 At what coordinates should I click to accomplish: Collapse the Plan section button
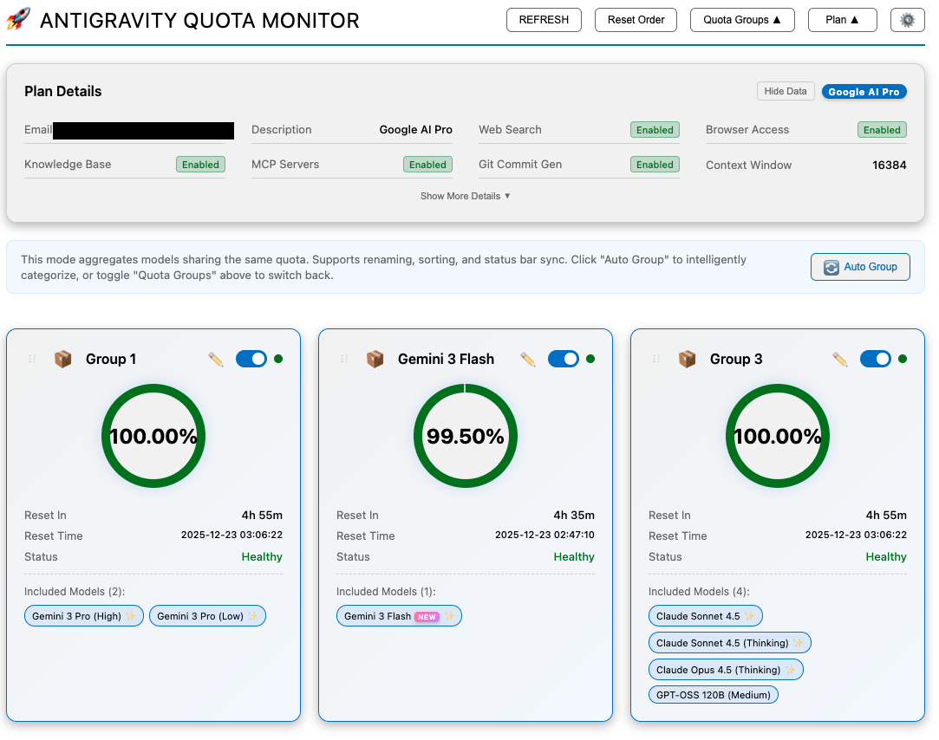pos(842,20)
